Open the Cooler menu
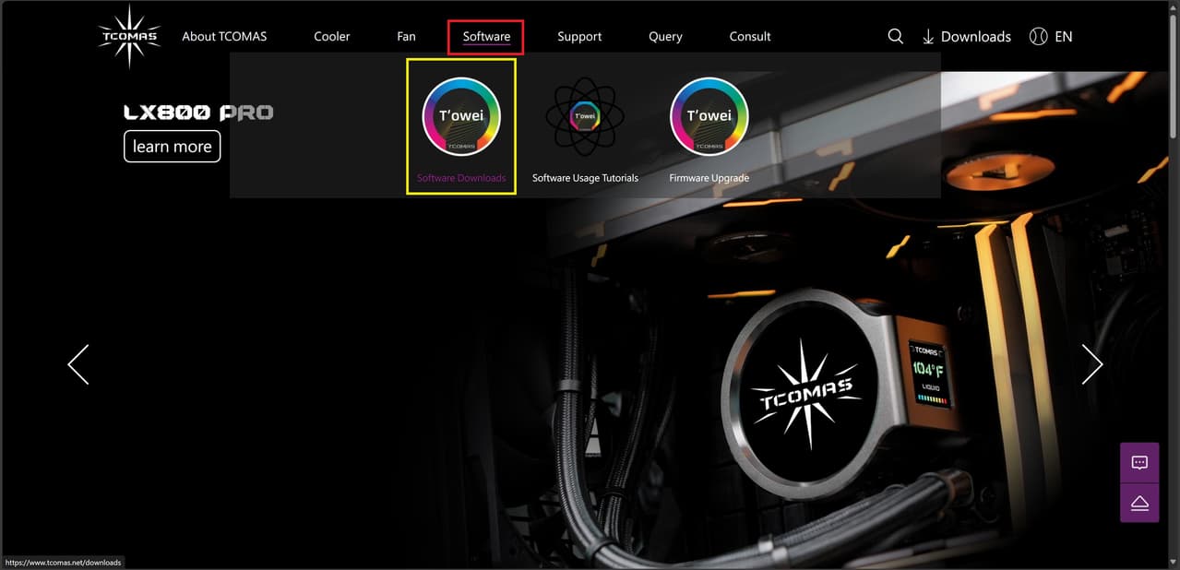Image resolution: width=1180 pixels, height=570 pixels. tap(332, 37)
